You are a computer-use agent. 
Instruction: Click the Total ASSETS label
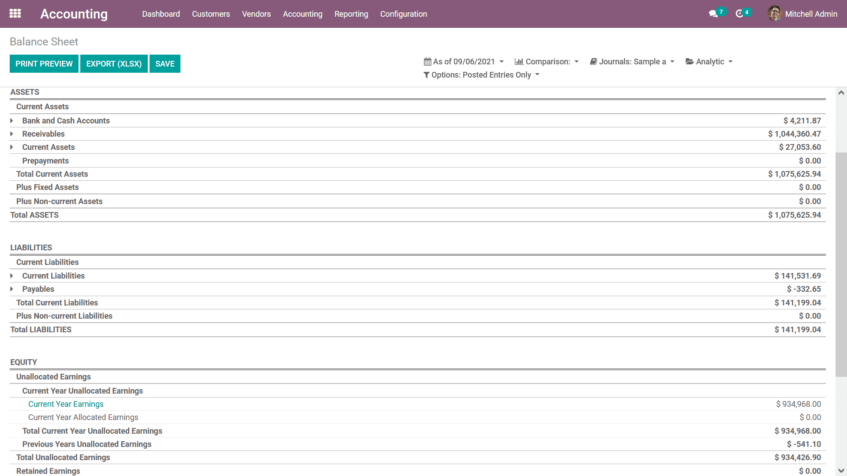pos(34,215)
